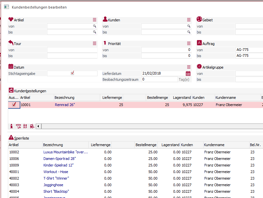The image size is (263, 198).
Task: Open the Artikel section options menu
Action: (x=95, y=20)
